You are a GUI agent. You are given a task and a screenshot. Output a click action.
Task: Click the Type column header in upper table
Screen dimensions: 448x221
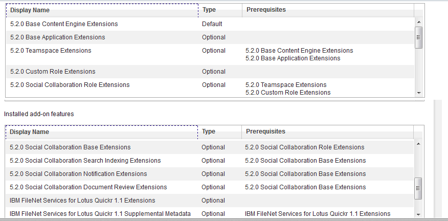pos(220,10)
